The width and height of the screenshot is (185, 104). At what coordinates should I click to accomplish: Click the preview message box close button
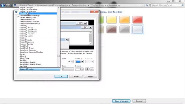pos(67,40)
